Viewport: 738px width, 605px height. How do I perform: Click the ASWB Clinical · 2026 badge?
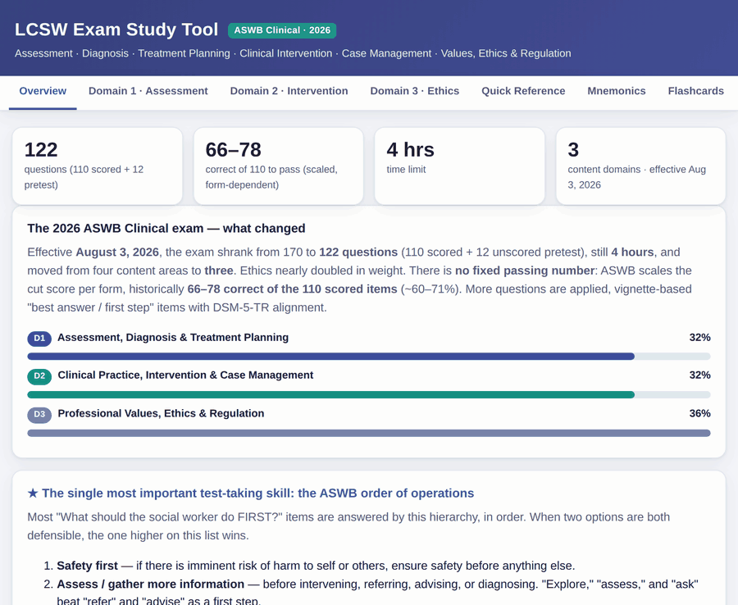coord(282,30)
